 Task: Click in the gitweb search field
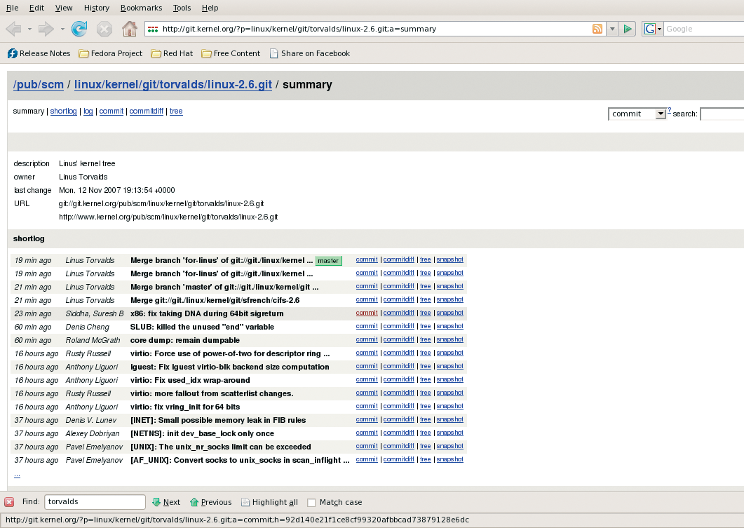point(722,114)
